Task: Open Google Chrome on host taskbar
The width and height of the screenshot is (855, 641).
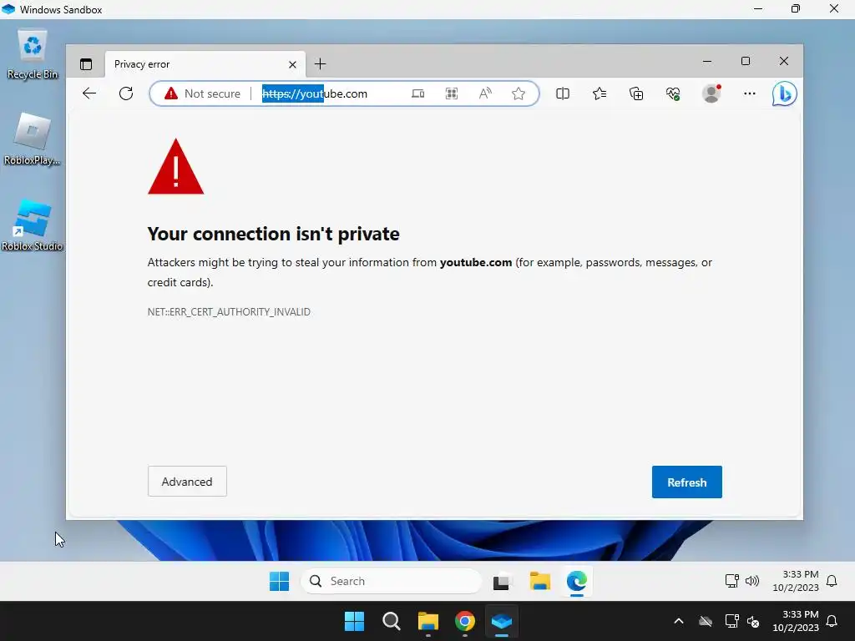Action: pos(465,621)
